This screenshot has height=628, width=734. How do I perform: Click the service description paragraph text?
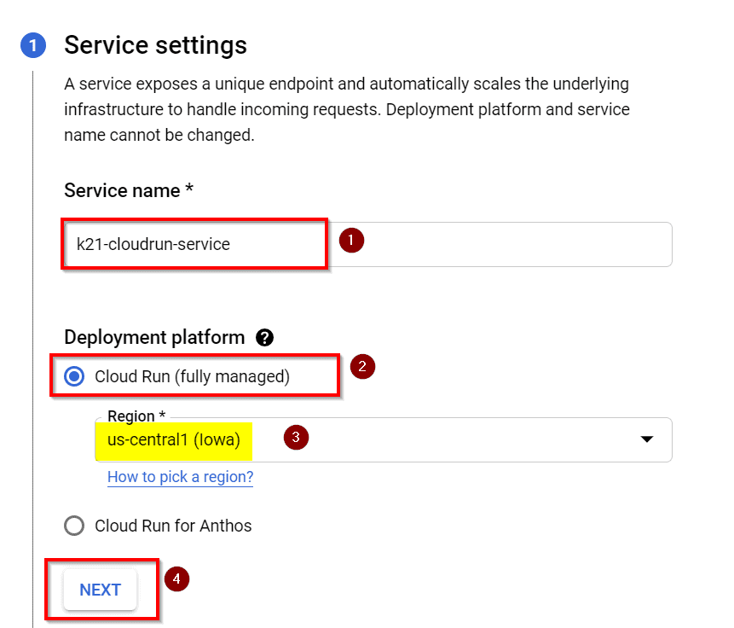point(346,110)
